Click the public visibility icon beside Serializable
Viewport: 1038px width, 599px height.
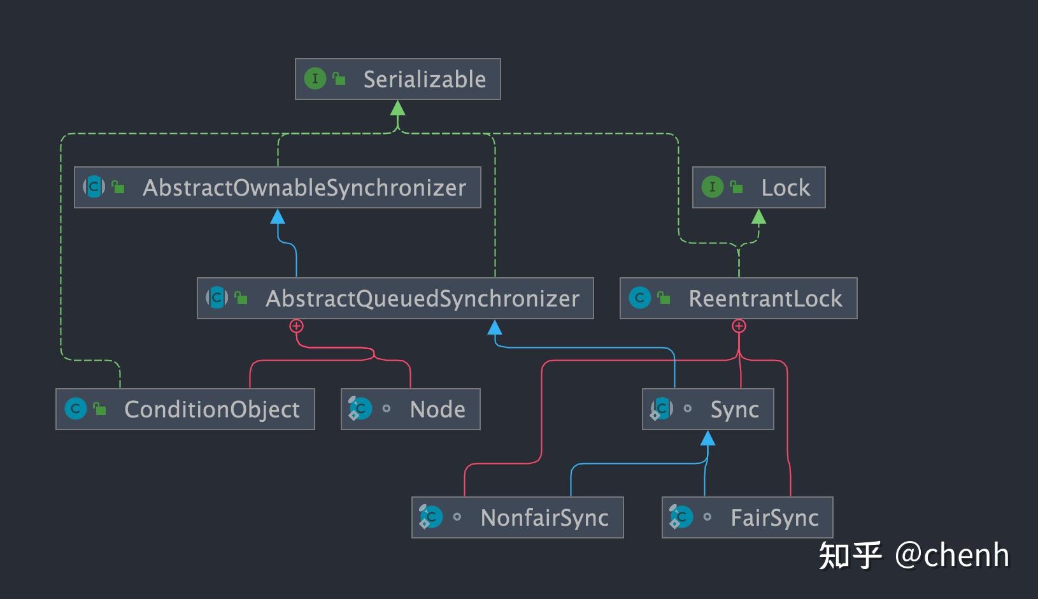tap(339, 78)
